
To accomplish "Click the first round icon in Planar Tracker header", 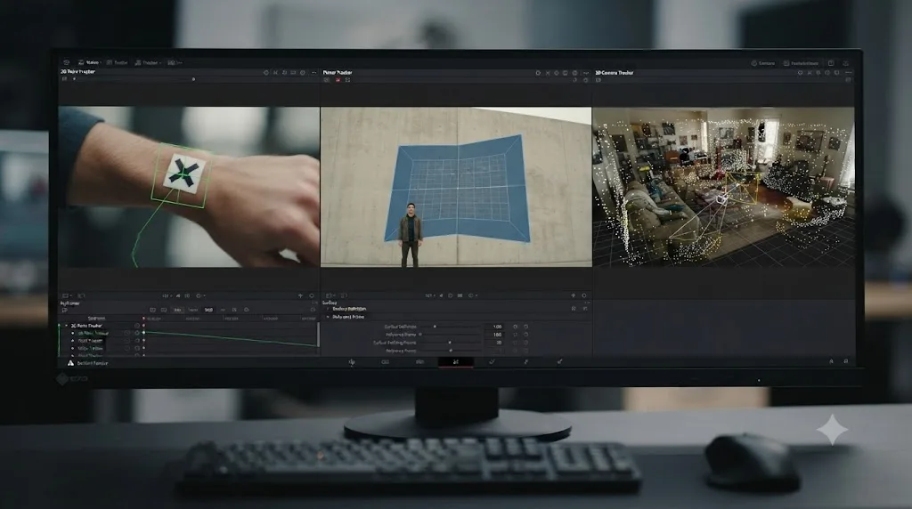I will coord(538,73).
